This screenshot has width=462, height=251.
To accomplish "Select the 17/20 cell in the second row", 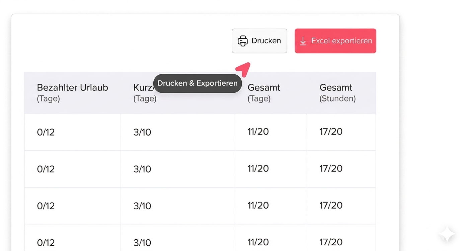I will pos(331,168).
